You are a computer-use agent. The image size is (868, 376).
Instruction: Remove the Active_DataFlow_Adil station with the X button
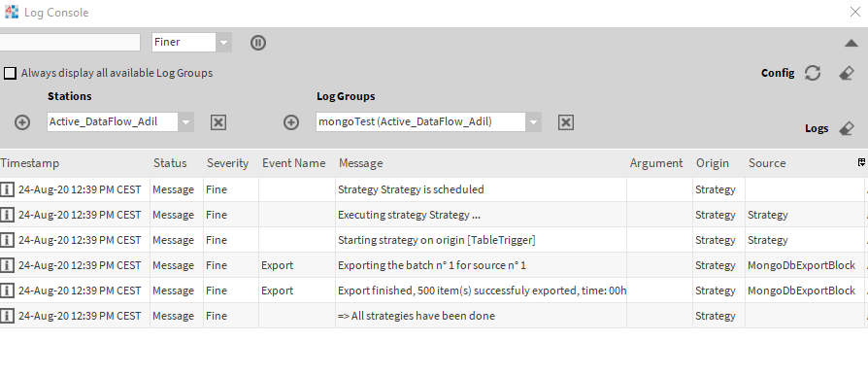point(218,122)
